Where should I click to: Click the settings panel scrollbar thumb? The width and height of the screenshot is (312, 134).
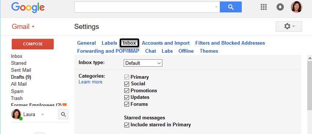(x=309, y=85)
